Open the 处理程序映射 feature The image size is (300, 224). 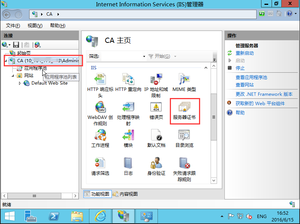(128, 110)
